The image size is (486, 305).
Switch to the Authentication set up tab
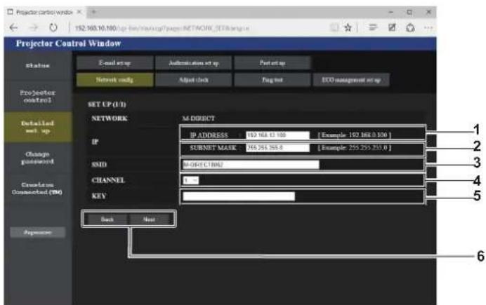click(194, 63)
